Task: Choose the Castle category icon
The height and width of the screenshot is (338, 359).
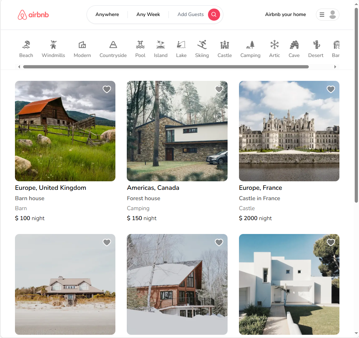Action: (224, 45)
